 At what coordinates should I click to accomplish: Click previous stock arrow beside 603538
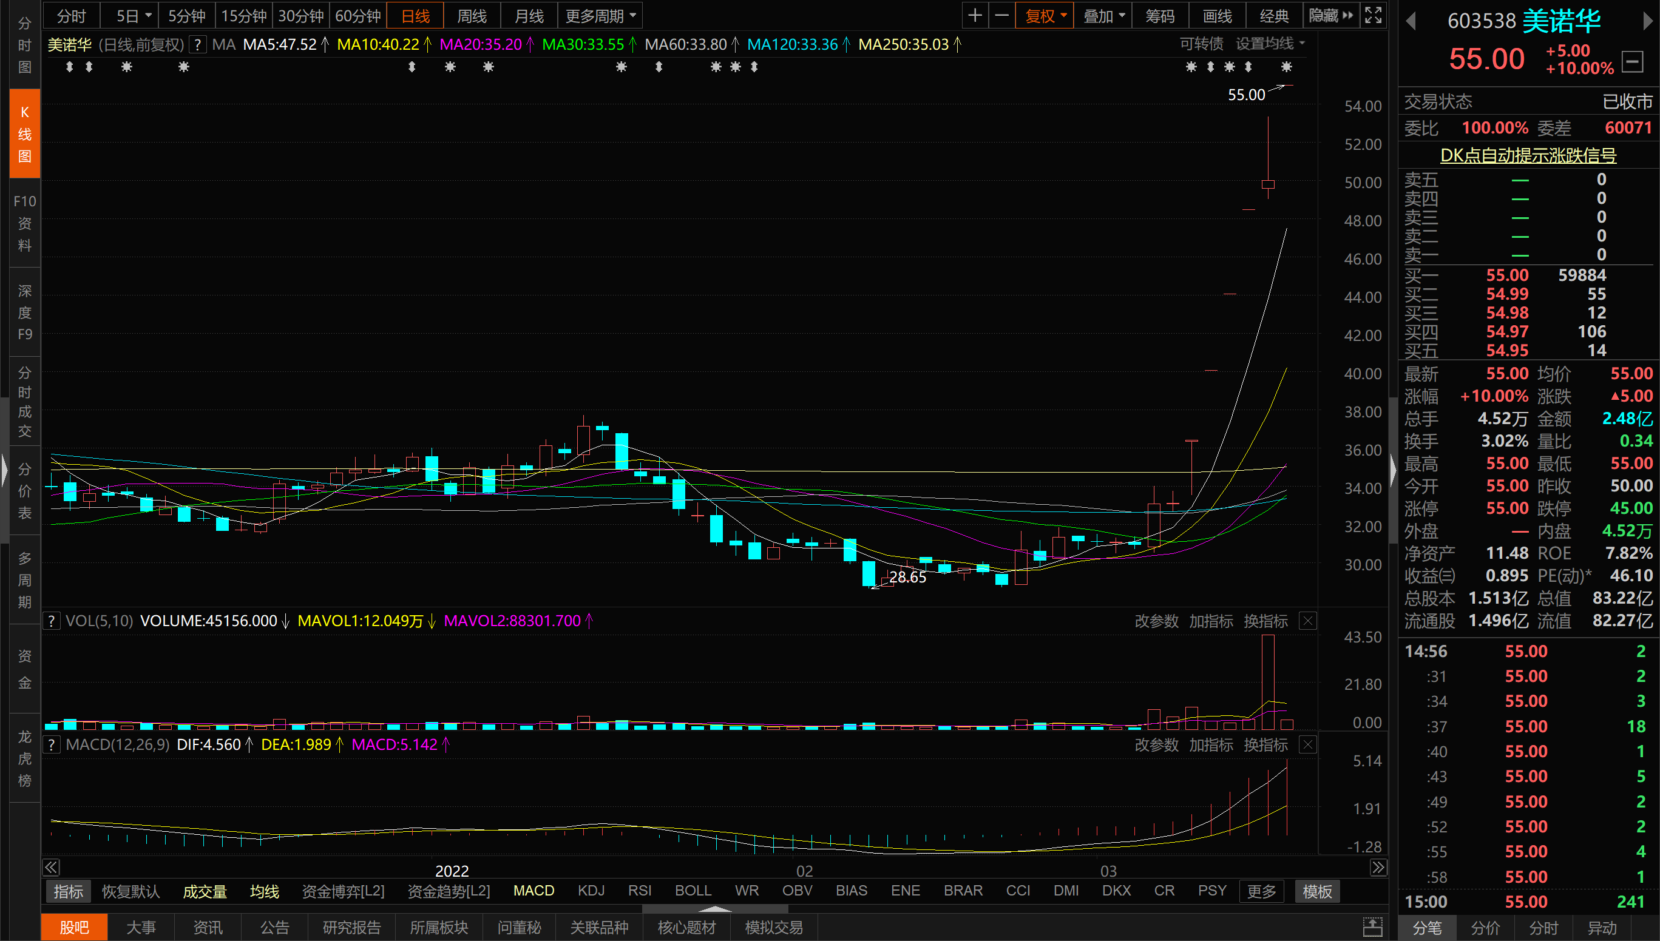[1411, 21]
